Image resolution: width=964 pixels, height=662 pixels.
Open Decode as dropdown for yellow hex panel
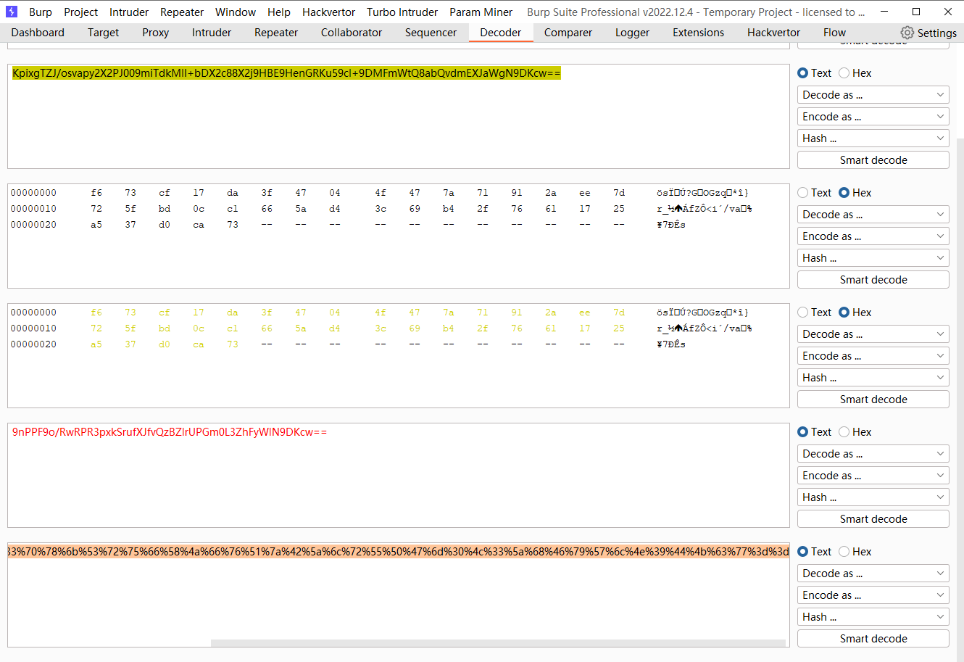[x=873, y=334]
